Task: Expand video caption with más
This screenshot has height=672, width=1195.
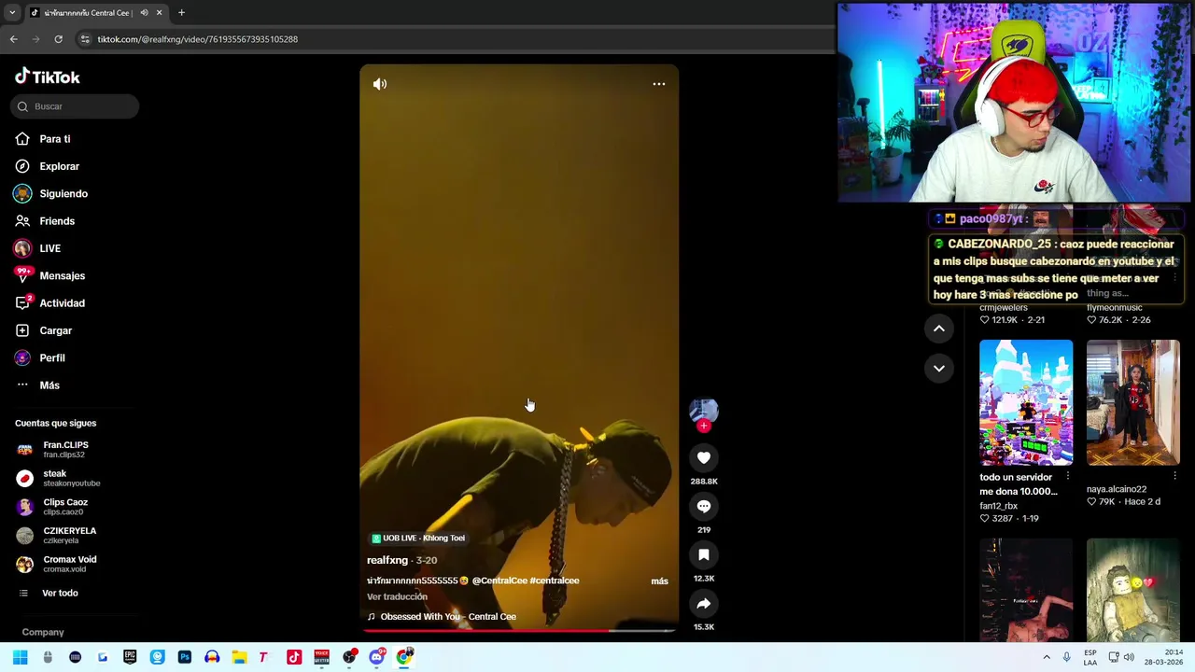Action: coord(659,581)
